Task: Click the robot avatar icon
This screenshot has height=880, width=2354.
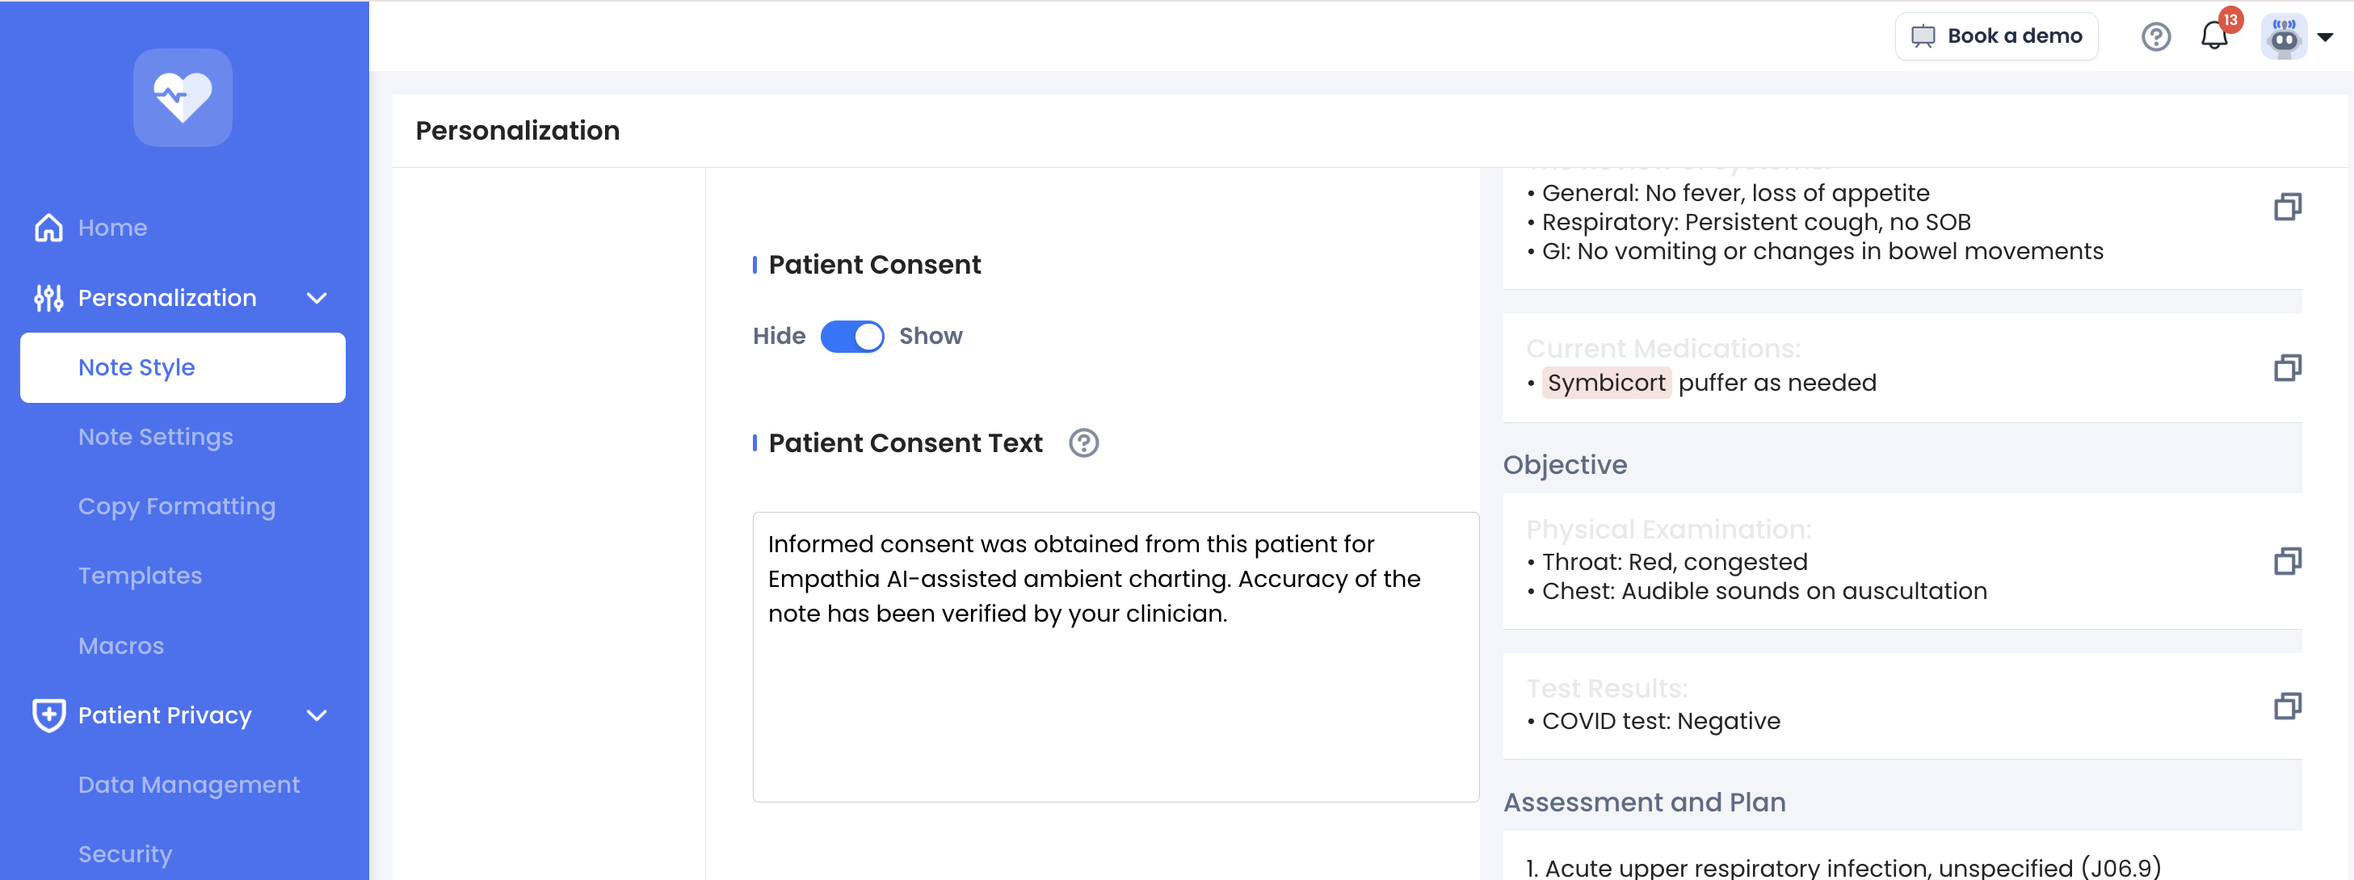Action: 2283,37
